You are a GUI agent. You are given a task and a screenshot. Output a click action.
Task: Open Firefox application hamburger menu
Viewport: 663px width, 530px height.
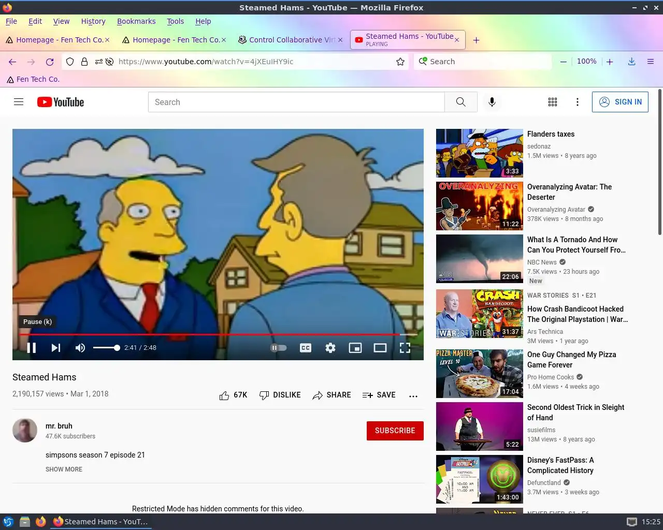pos(651,62)
